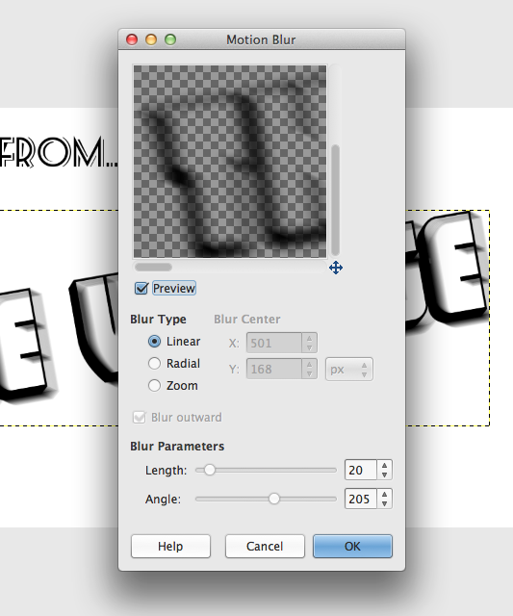Click the Blur Type heading
513x616 pixels.
click(x=158, y=319)
